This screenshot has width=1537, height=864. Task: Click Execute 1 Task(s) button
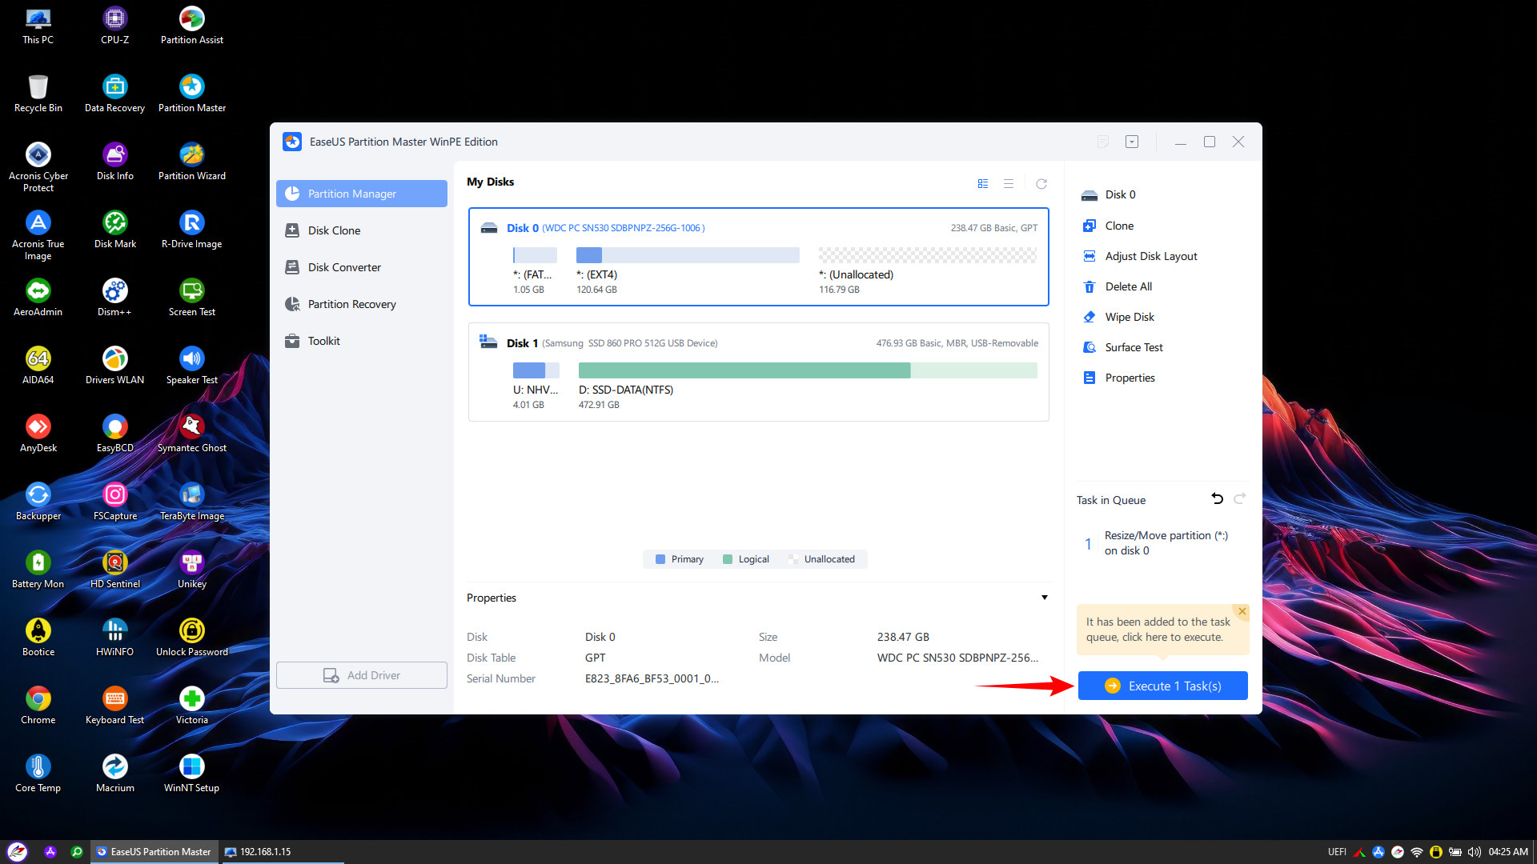pyautogui.click(x=1162, y=686)
